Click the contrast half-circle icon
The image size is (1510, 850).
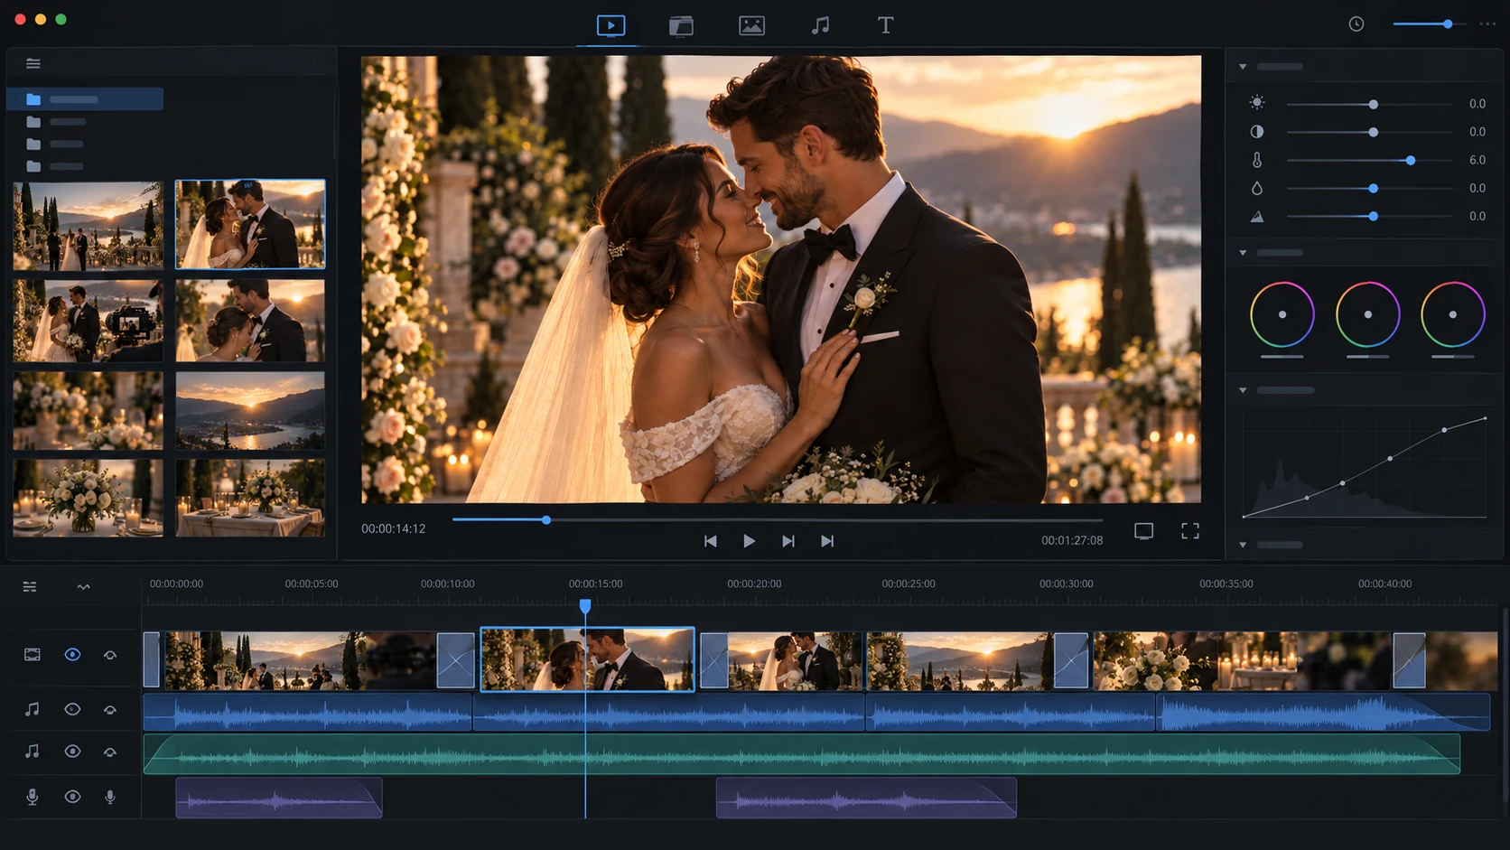tap(1256, 132)
